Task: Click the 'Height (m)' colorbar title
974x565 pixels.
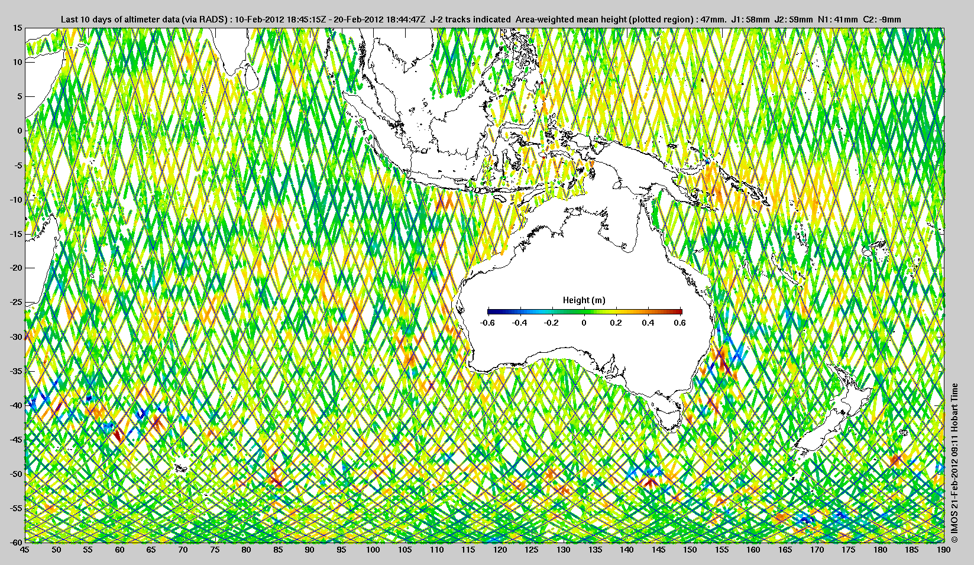Action: point(584,300)
